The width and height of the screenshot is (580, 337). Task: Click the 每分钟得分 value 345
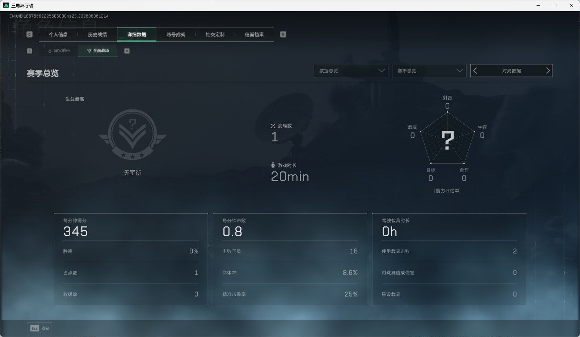coord(76,231)
